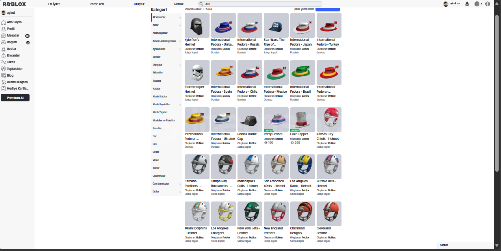Expand the Klasik Kıyafetler category
Image resolution: width=501 pixels, height=251 pixels.
tap(167, 104)
